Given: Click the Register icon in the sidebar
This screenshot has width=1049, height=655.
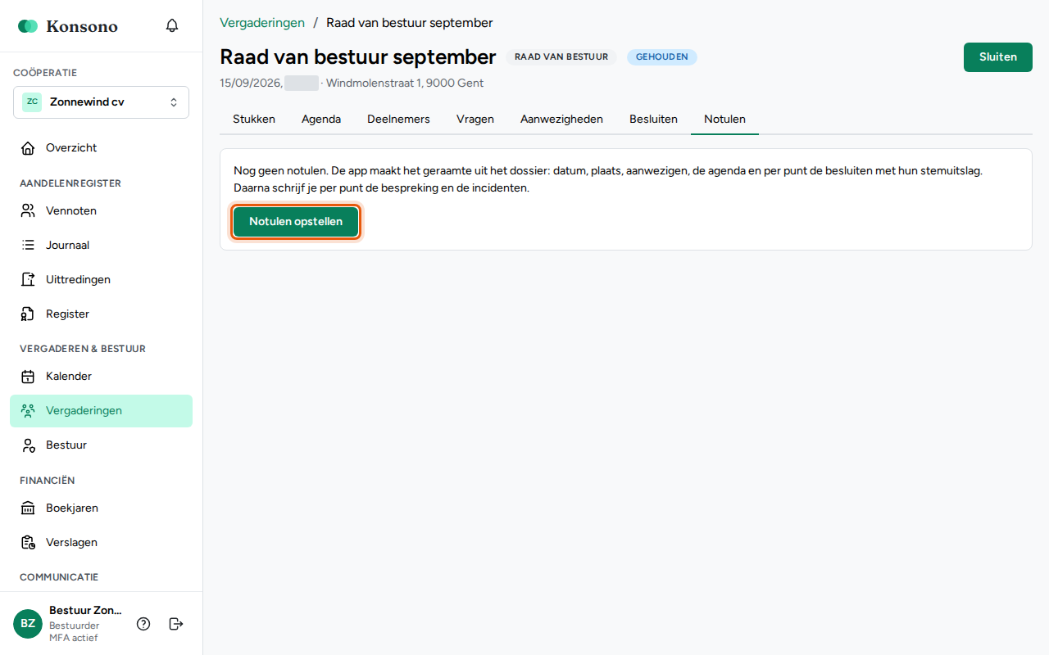Looking at the screenshot, I should (28, 314).
